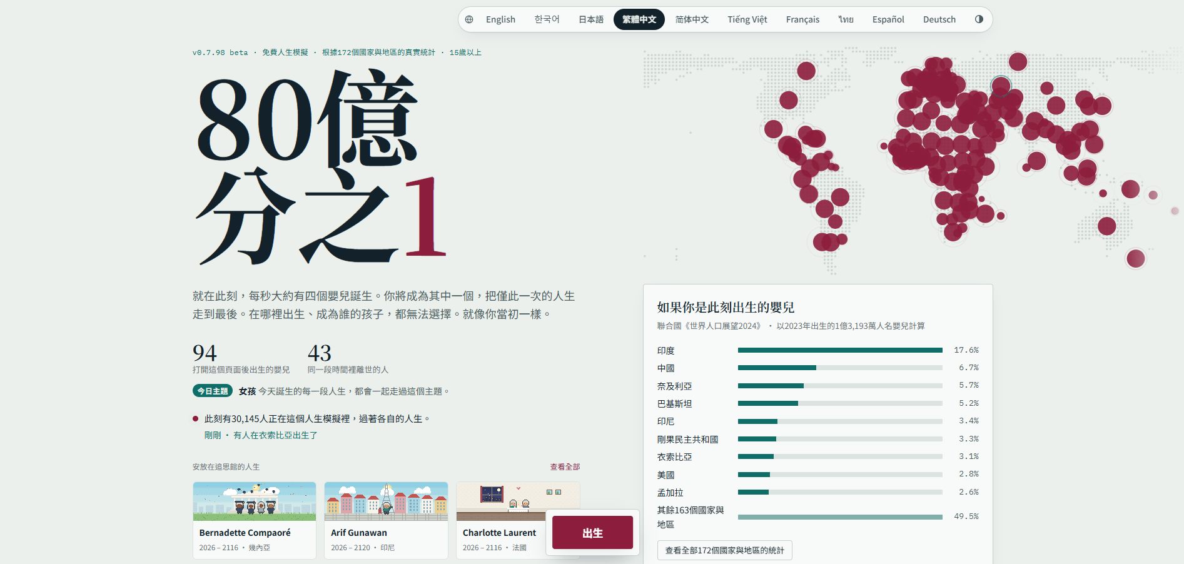Screen dimensions: 1184x564
Task: Click the 剛果民主共和國 row label
Action: tap(687, 440)
